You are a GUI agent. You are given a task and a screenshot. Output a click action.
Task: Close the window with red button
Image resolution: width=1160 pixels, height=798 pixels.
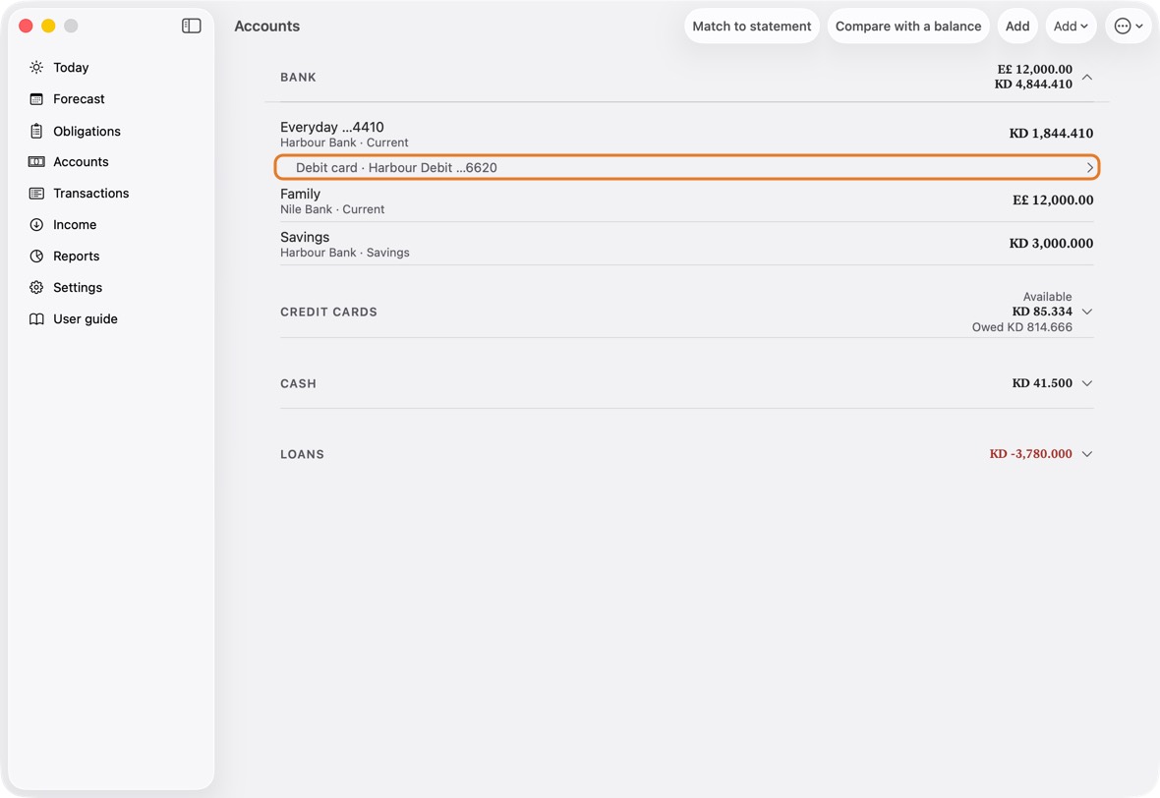click(26, 26)
